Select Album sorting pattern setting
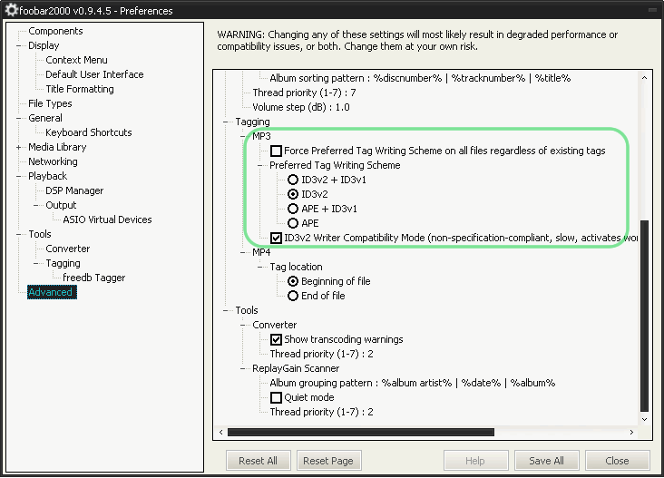The height and width of the screenshot is (478, 664). [420, 78]
